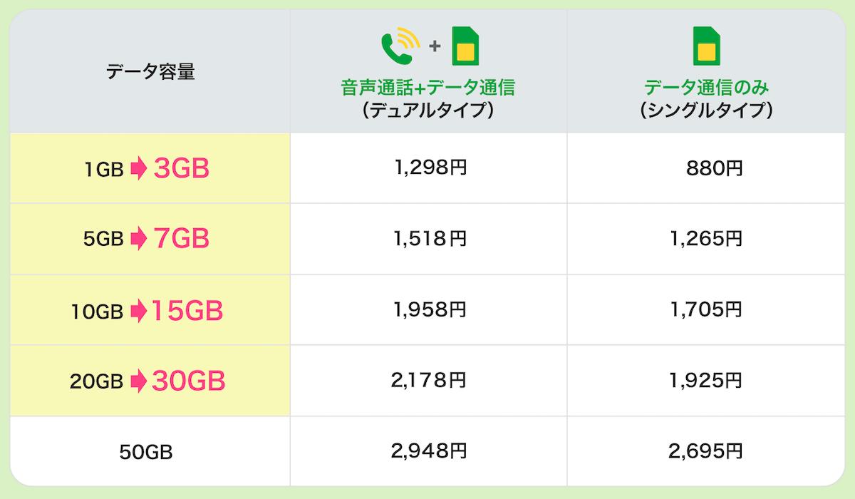Choose the 1,958円 price cell

pyautogui.click(x=430, y=309)
